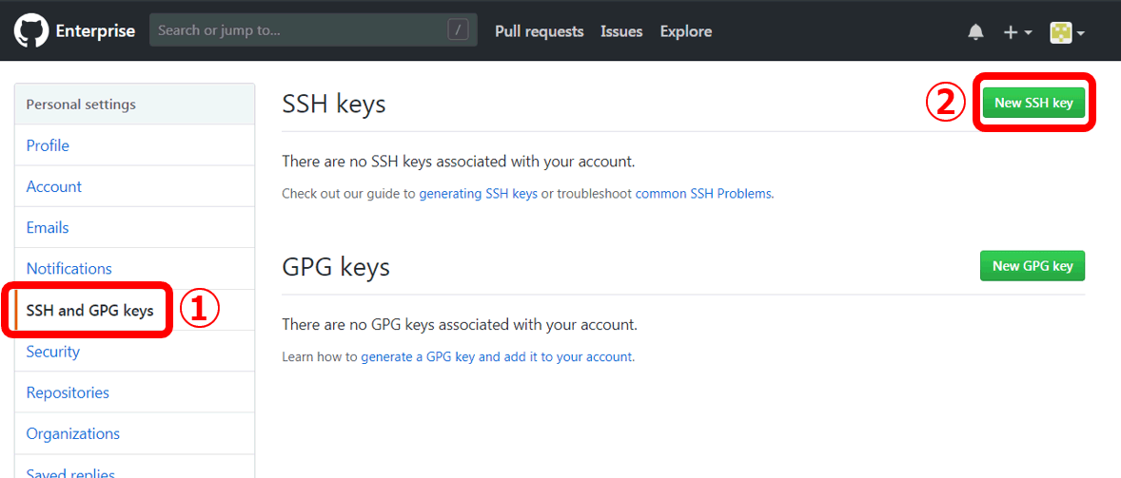This screenshot has height=478, width=1121.
Task: Follow the generating SSH keys guide link
Action: pos(478,193)
